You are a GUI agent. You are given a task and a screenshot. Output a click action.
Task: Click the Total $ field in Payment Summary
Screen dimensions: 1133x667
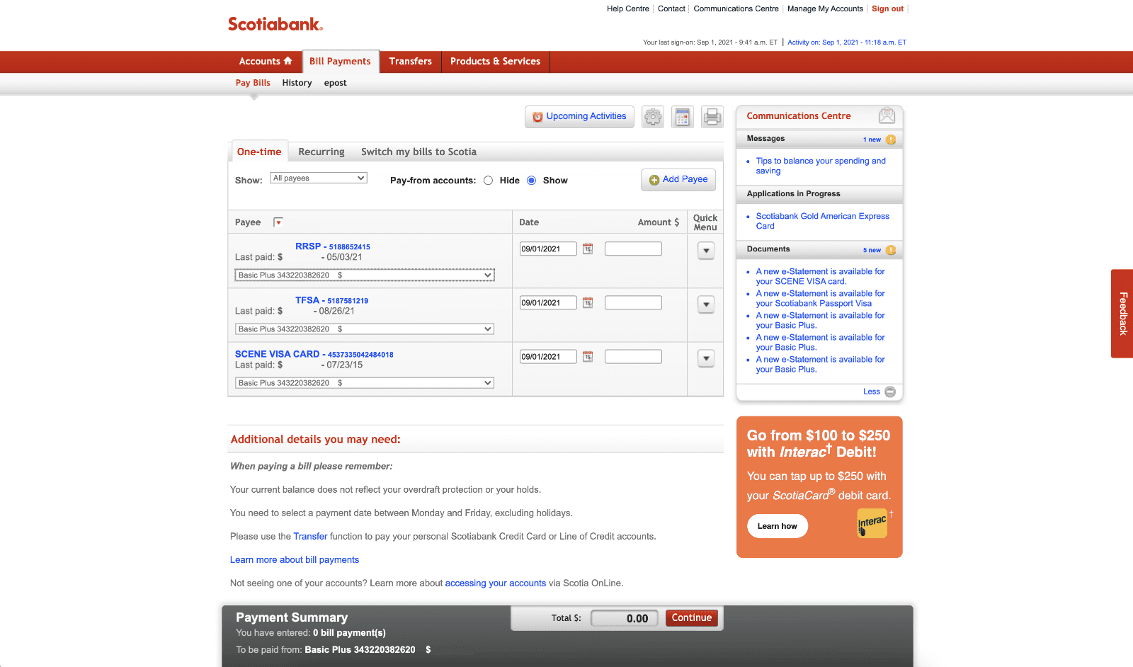(625, 619)
